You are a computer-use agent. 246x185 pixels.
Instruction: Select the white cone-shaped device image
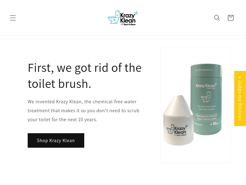click(x=178, y=120)
